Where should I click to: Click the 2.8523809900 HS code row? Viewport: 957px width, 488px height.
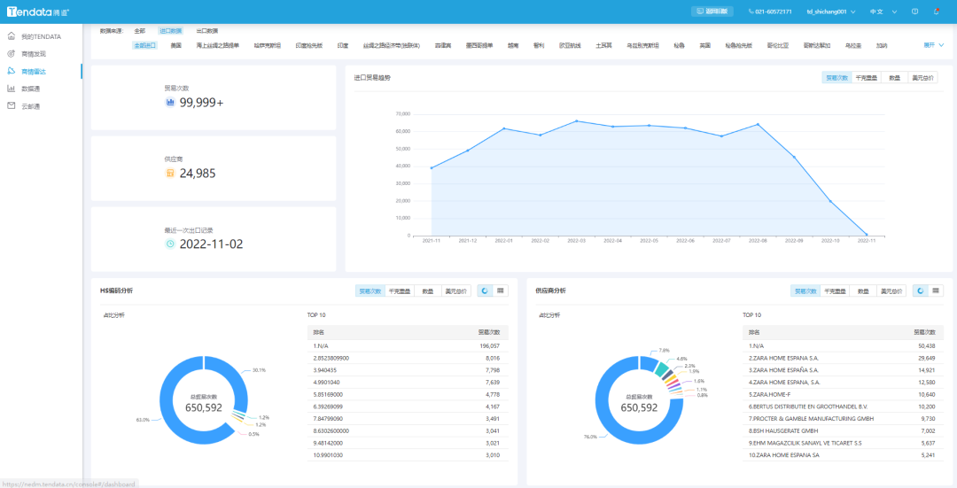408,358
